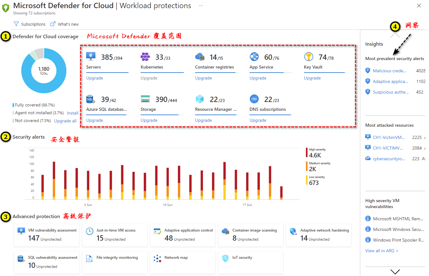
Task: Open the Network map tile
Action: [183, 263]
